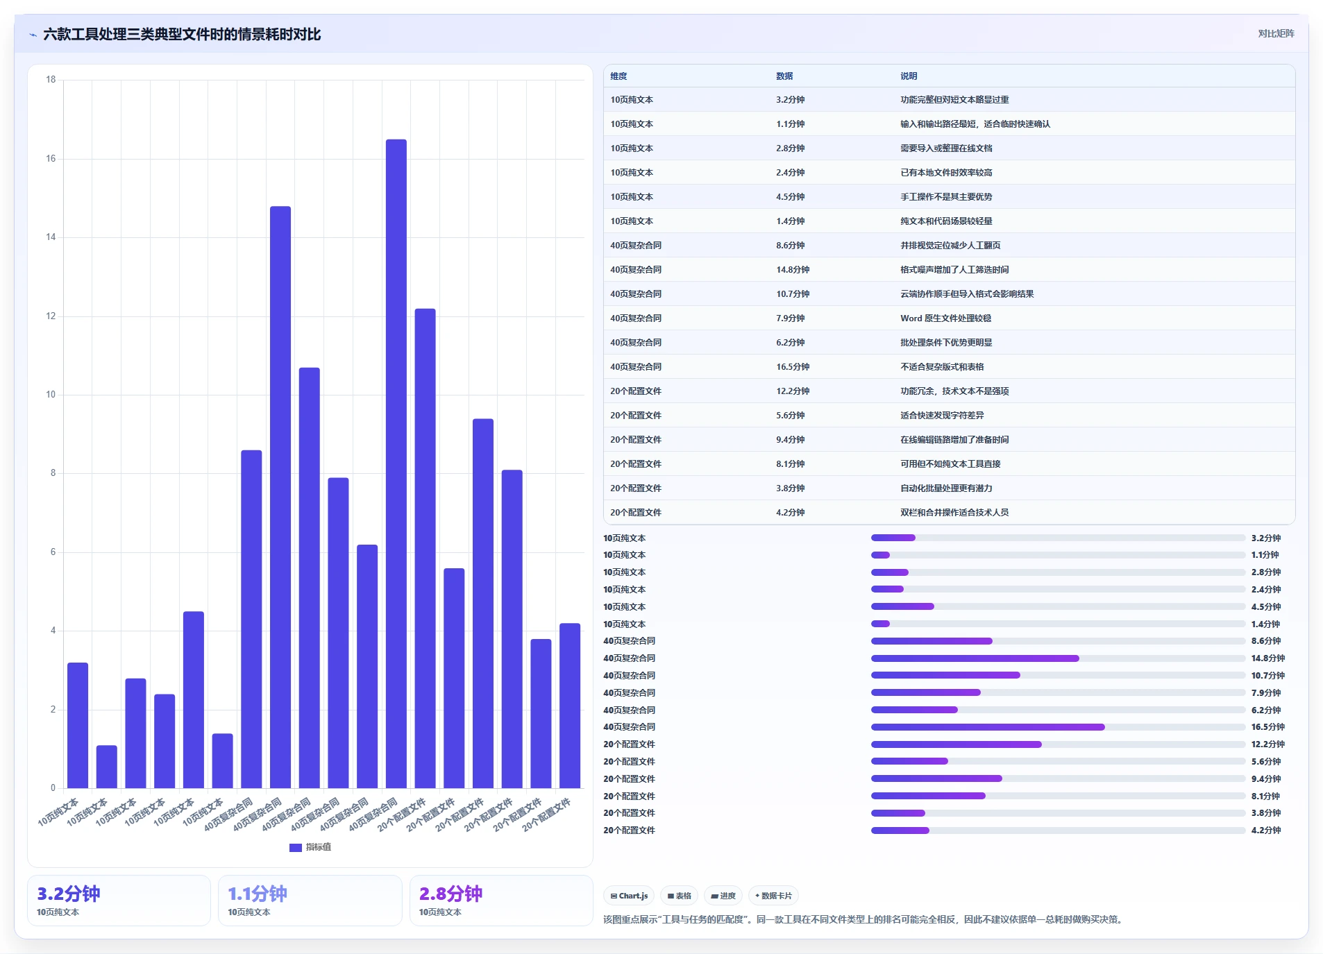Image resolution: width=1323 pixels, height=954 pixels.
Task: Select the table row '批处理条件下优势更明显'
Action: [949, 343]
